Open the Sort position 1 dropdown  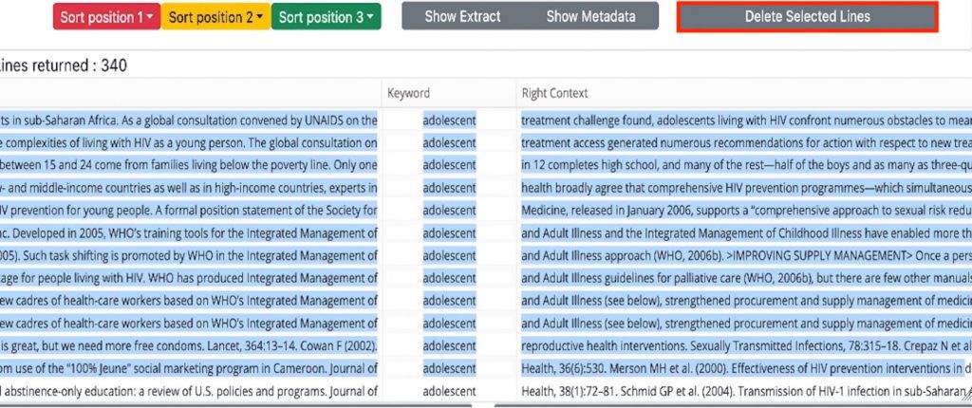[x=106, y=17]
